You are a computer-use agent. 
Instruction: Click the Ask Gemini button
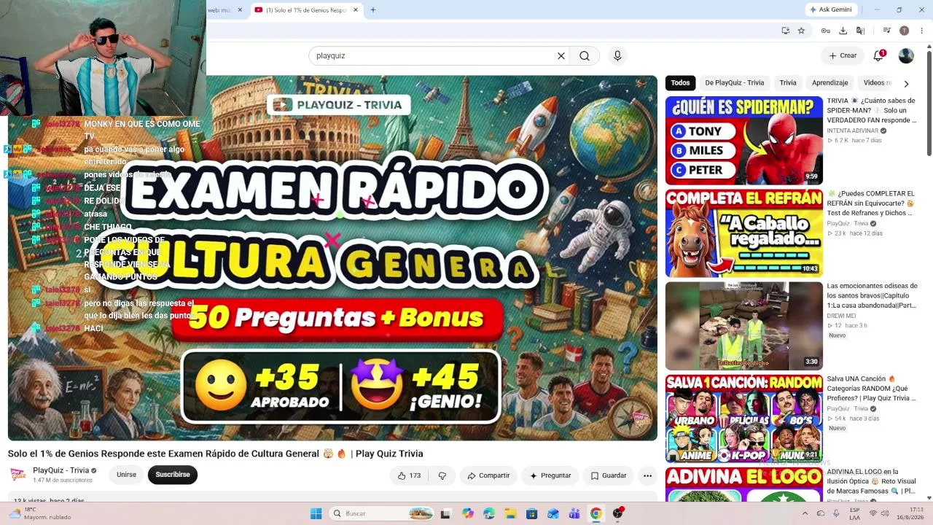click(830, 9)
